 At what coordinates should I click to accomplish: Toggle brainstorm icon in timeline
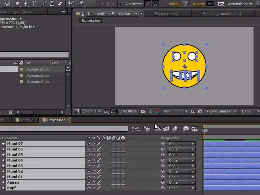click(x=186, y=129)
